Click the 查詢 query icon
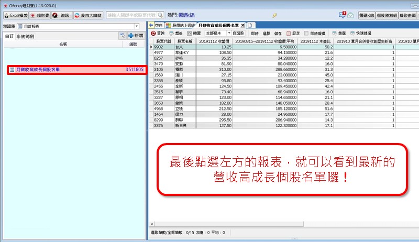This screenshot has width=419, height=242. 157,33
